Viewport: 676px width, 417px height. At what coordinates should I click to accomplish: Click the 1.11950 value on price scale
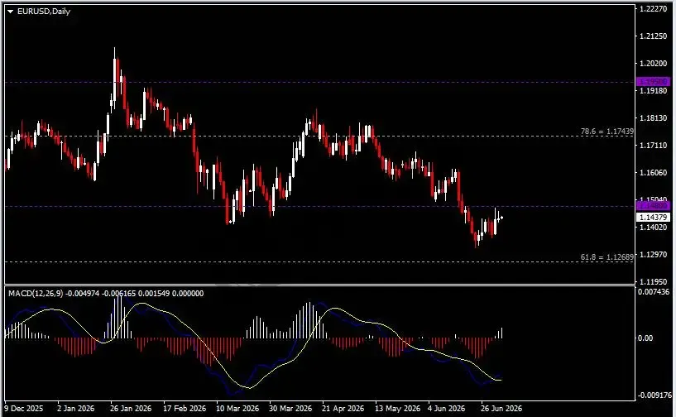[x=653, y=281]
